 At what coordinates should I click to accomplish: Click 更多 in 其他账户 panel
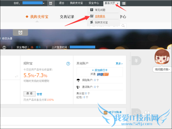pos(119,64)
